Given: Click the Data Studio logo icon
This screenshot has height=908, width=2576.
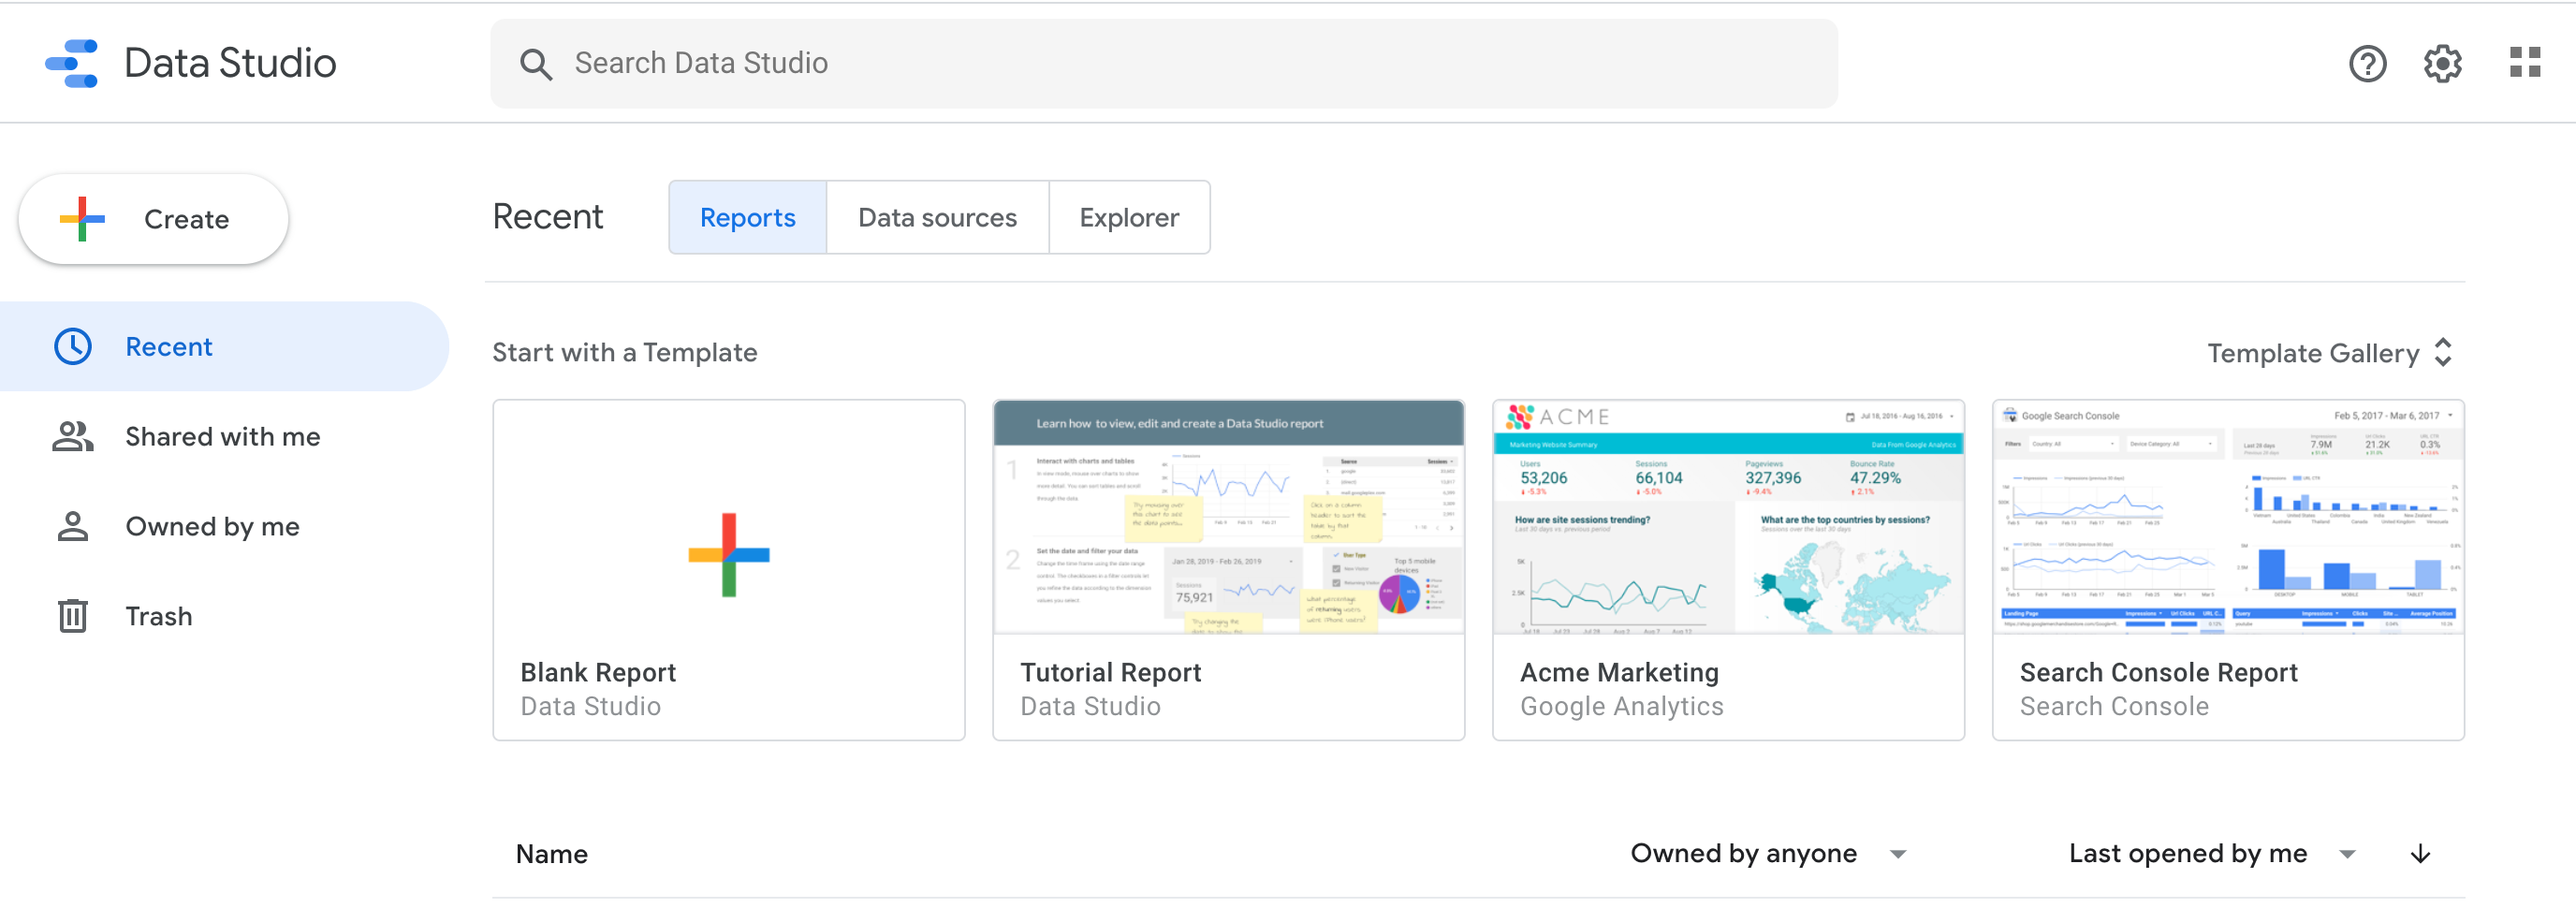Looking at the screenshot, I should (72, 63).
